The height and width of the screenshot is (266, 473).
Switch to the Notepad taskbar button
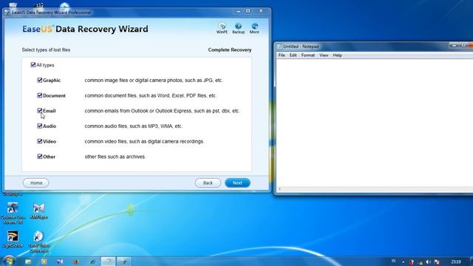tap(108, 262)
